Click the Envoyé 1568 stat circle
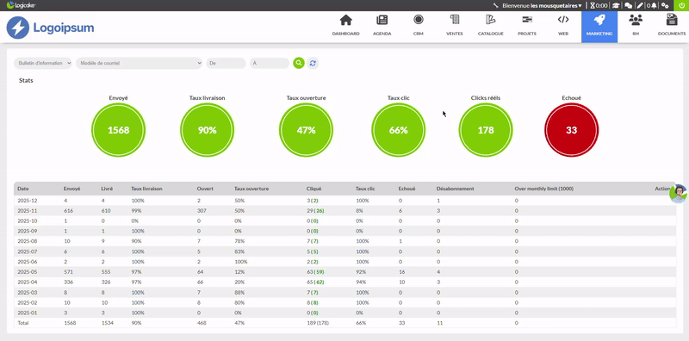689x341 pixels. click(x=118, y=130)
